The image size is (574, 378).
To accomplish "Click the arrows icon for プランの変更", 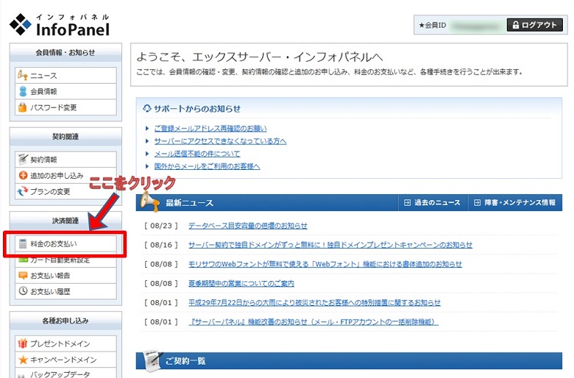I will tap(22, 192).
